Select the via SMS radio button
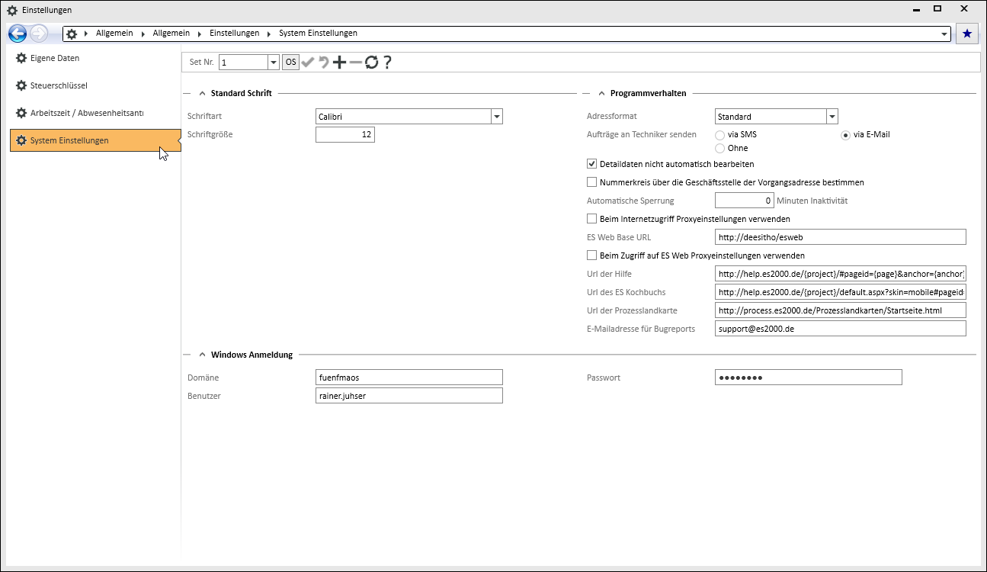Screen dimensions: 987x572 coord(719,135)
